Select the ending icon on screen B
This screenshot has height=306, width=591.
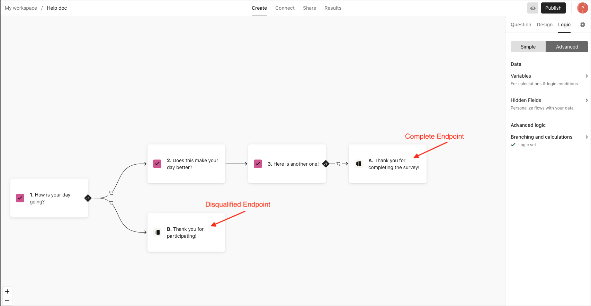pos(157,232)
